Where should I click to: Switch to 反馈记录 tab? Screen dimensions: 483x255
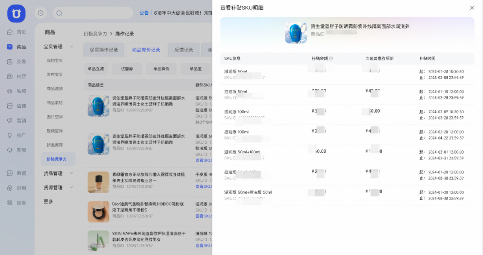184,50
